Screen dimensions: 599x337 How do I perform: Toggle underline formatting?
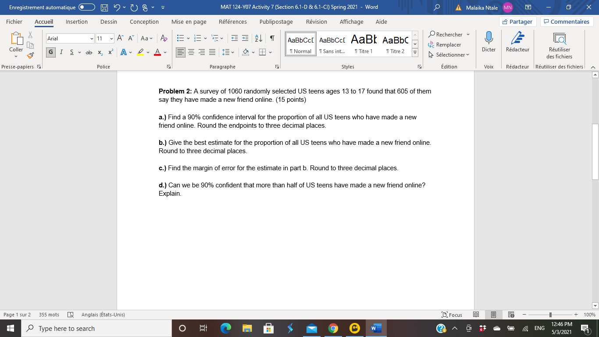pyautogui.click(x=71, y=52)
